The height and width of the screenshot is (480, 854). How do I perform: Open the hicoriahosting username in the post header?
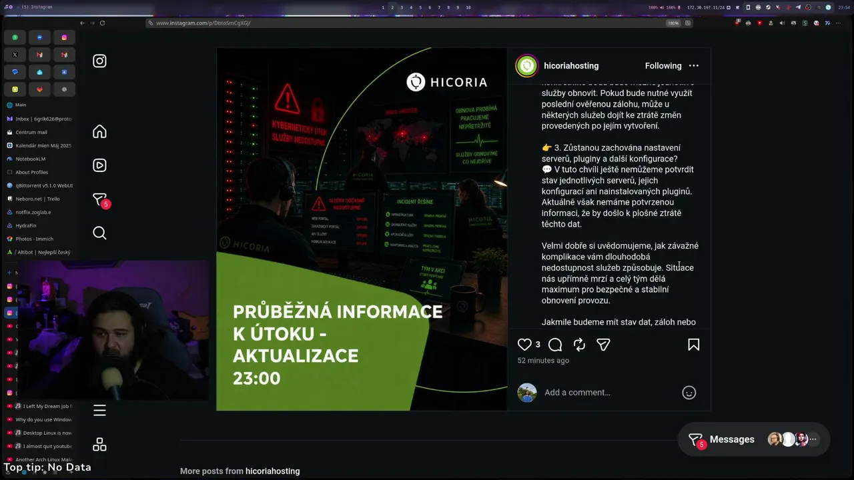point(571,66)
